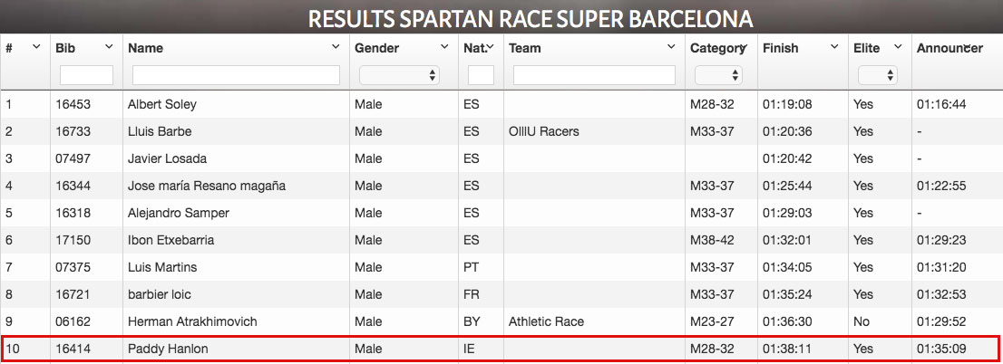This screenshot has height=364, width=1003.
Task: Click the Name column chevron icon
Action: pyautogui.click(x=336, y=46)
